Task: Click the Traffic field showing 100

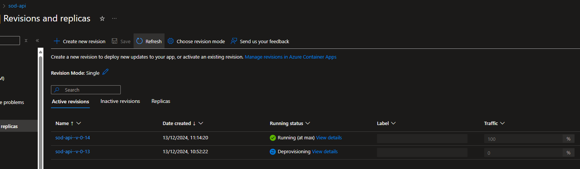Action: pyautogui.click(x=523, y=139)
